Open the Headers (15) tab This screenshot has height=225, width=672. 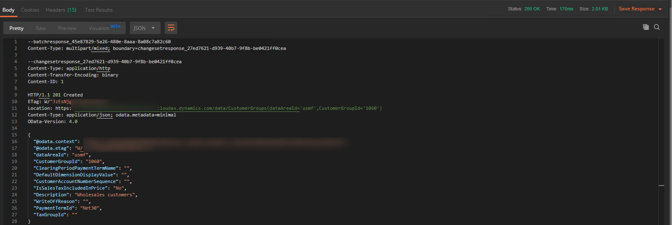pos(61,10)
